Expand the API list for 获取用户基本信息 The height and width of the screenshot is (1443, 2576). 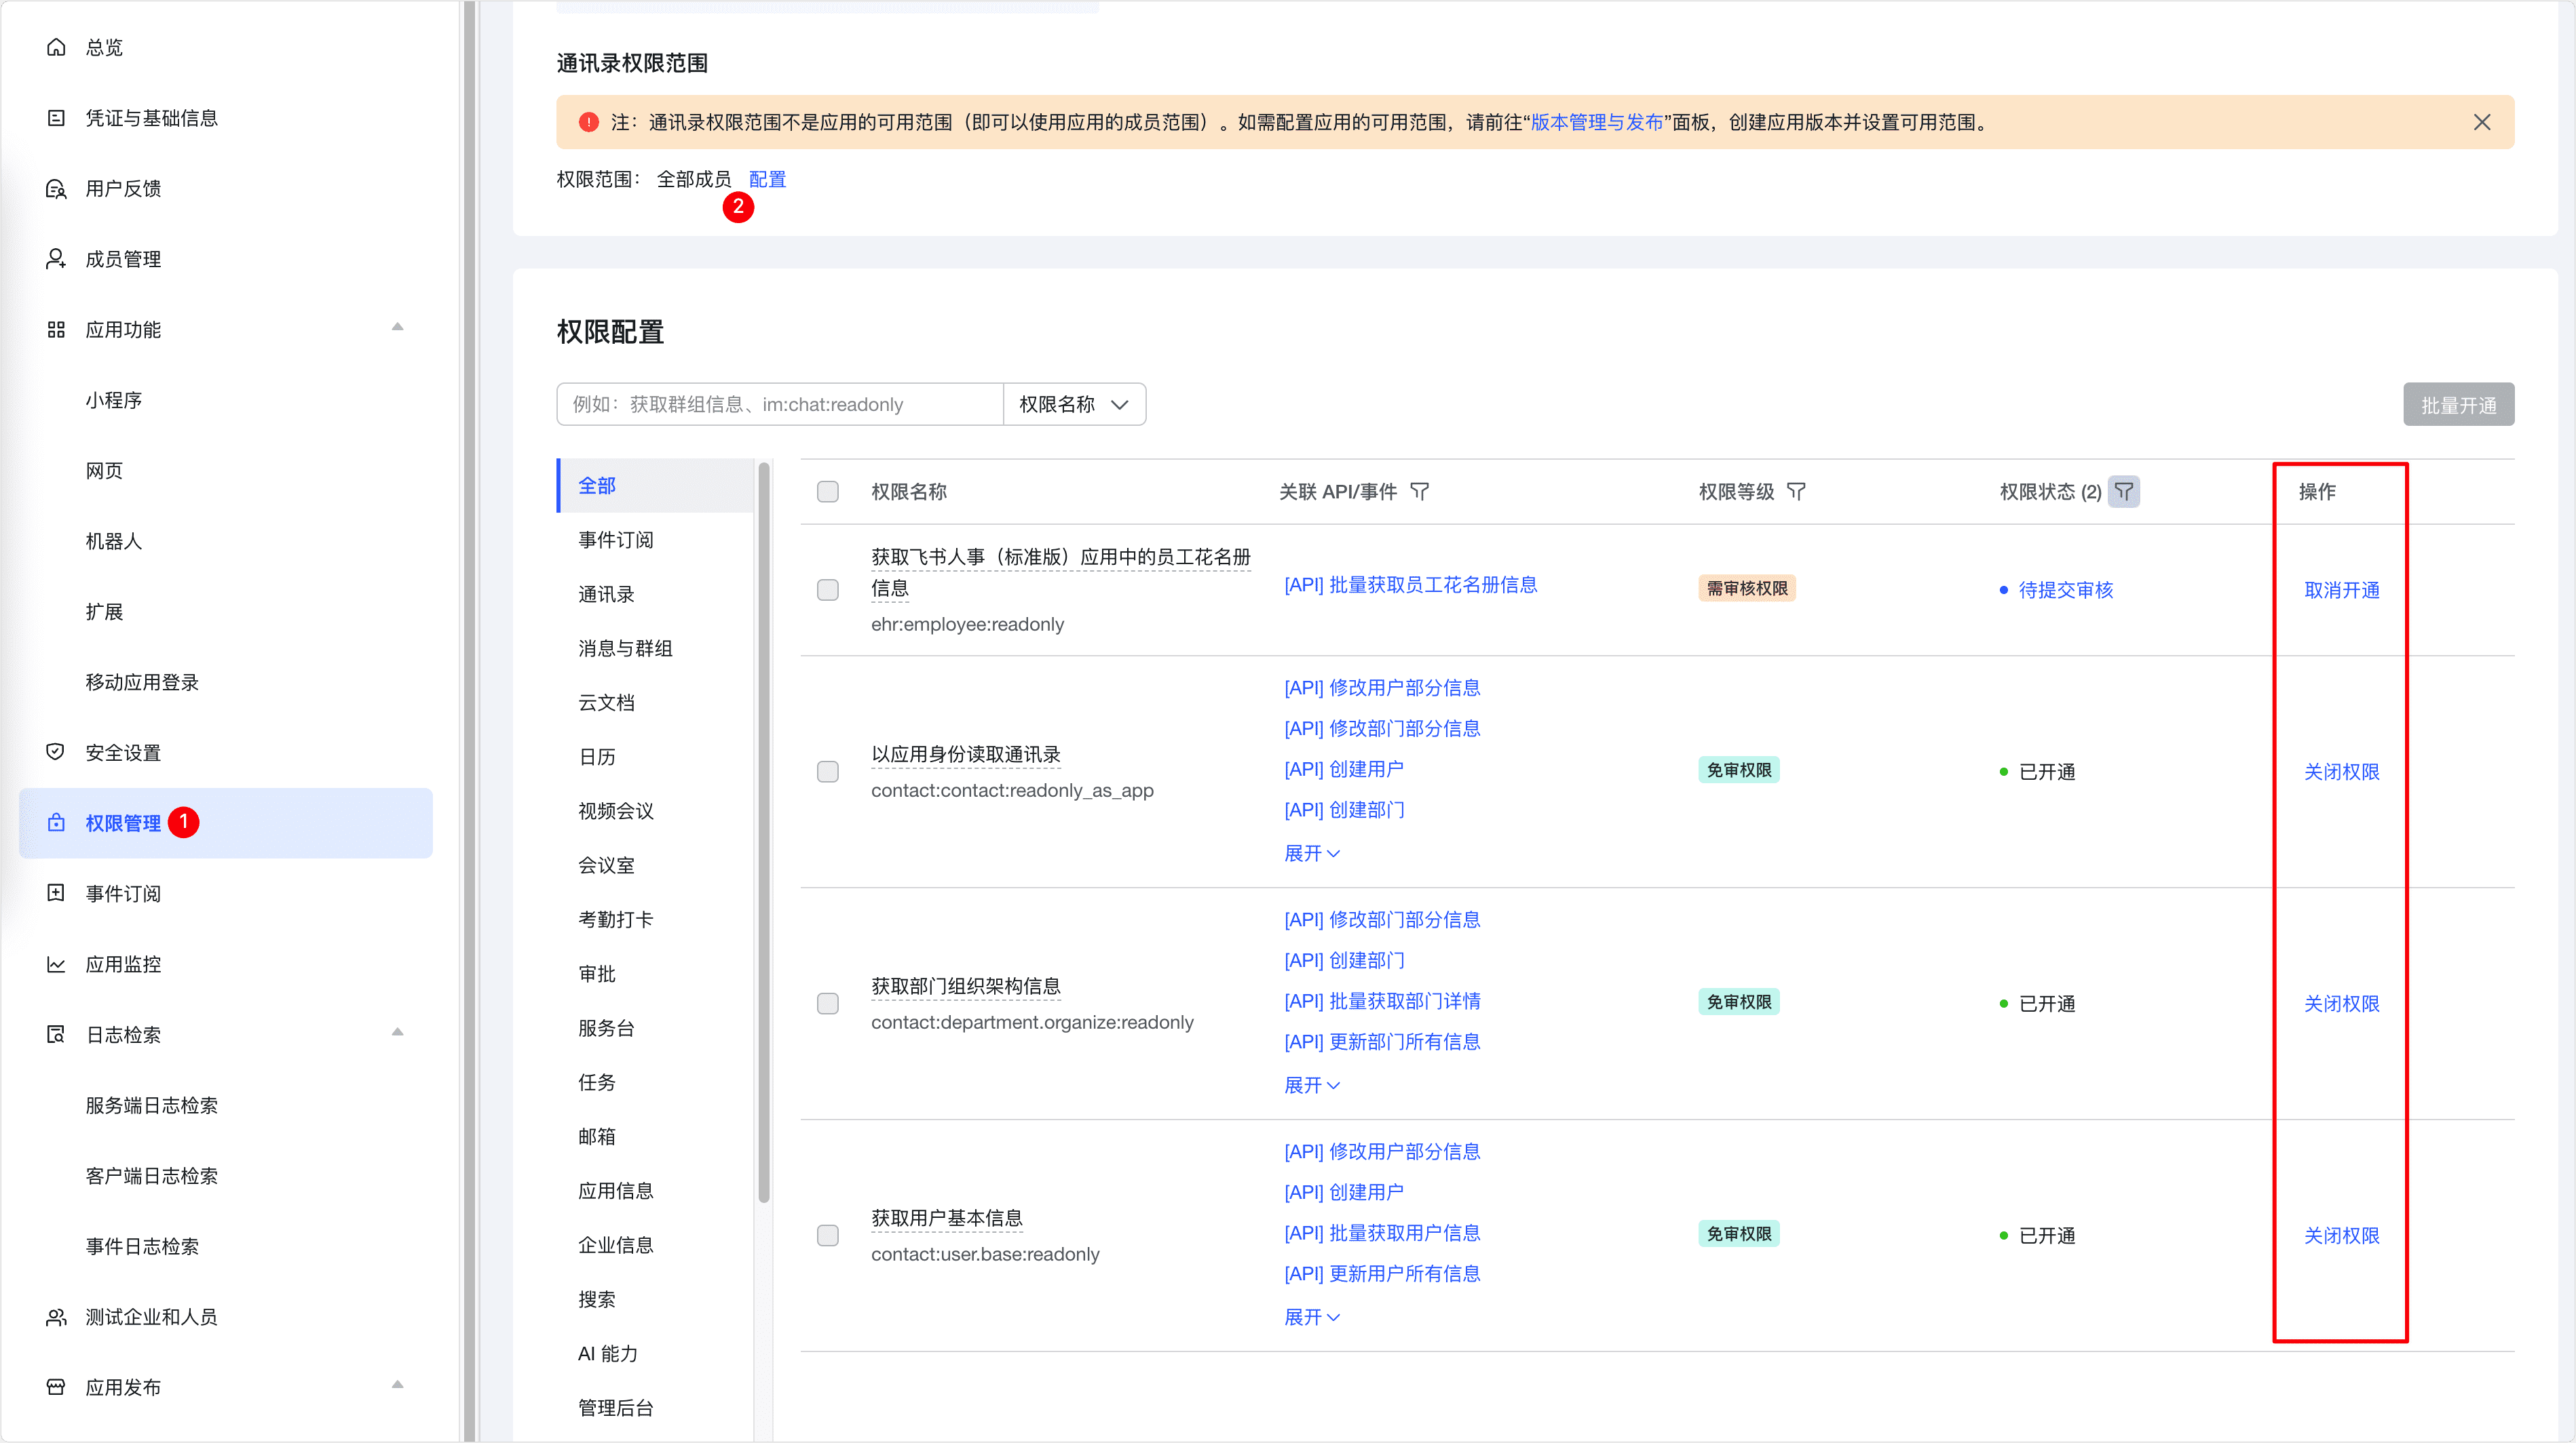1312,1317
